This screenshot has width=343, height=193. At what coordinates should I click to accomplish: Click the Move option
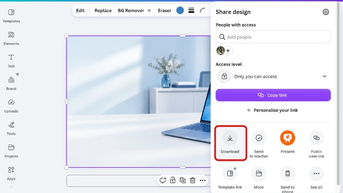tap(259, 178)
